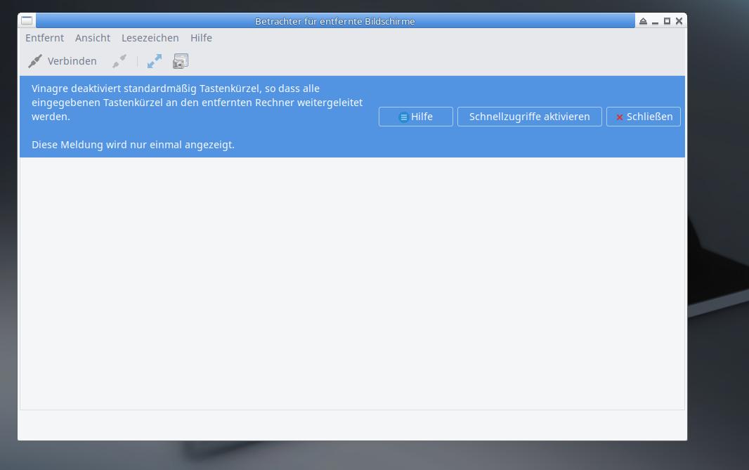The height and width of the screenshot is (470, 749).
Task: Toggle fullscreen with the arrows icon
Action: pyautogui.click(x=155, y=61)
